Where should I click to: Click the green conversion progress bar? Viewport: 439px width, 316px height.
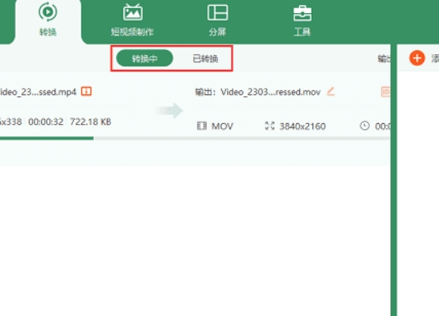(47, 138)
